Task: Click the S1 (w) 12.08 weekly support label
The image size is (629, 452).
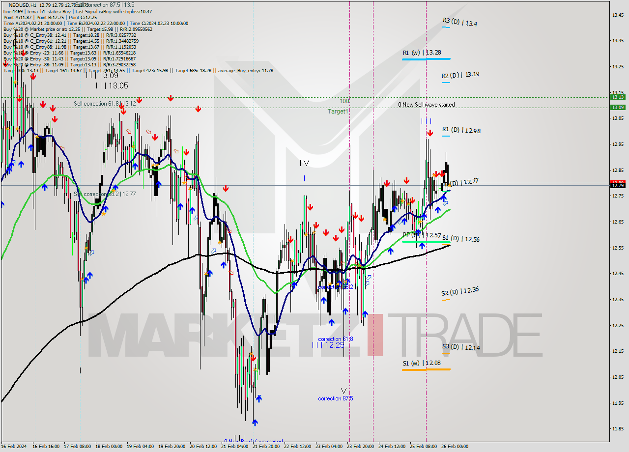Action: [x=421, y=363]
